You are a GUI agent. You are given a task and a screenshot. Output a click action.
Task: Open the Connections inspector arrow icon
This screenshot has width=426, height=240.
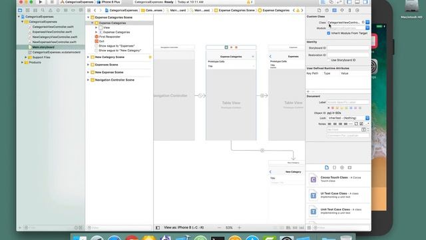pos(357,11)
